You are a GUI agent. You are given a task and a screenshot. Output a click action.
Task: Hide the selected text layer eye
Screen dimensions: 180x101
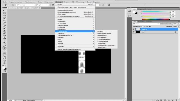click(134, 29)
